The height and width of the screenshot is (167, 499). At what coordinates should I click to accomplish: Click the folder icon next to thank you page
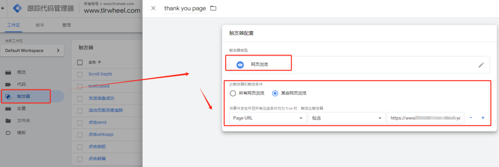click(x=213, y=8)
